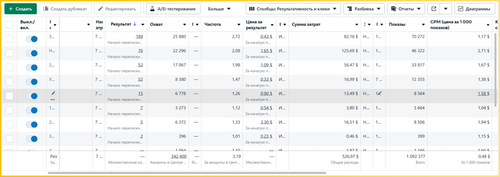Switch off toggle in row with reach 8 380
The image size is (500, 177).
click(x=32, y=82)
